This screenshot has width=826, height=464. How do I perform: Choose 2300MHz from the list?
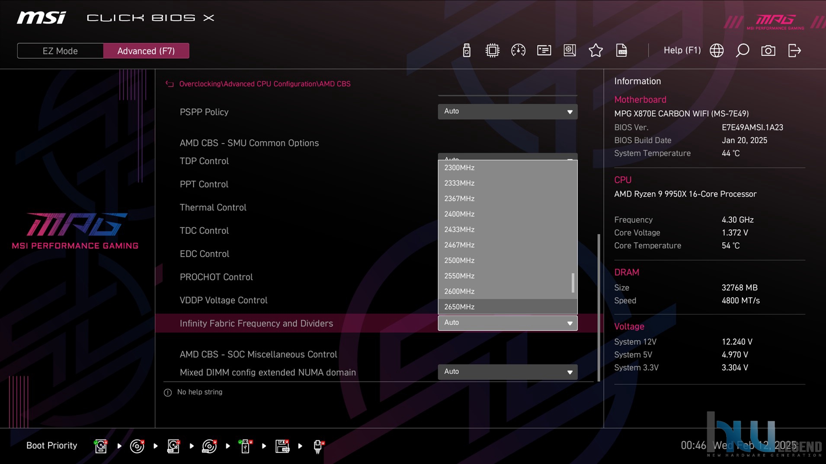pyautogui.click(x=507, y=168)
